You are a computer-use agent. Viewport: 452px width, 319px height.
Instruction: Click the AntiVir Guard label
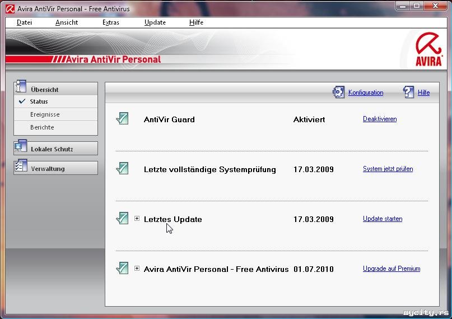tap(169, 119)
